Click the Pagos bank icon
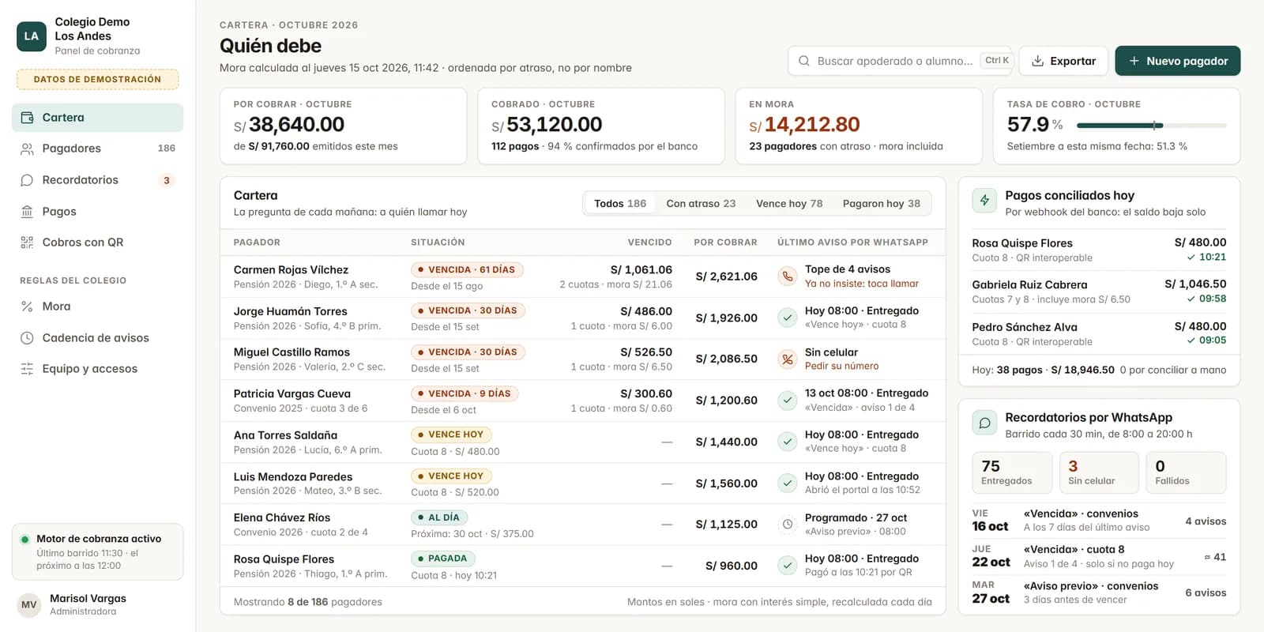The image size is (1264, 632). click(27, 212)
